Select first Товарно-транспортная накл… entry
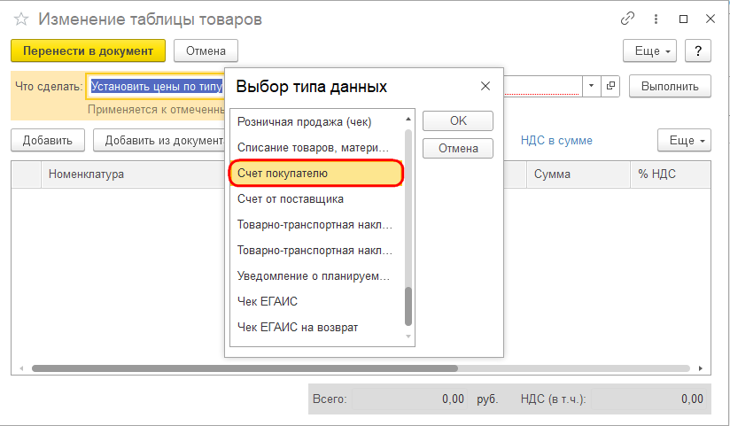 (x=317, y=224)
